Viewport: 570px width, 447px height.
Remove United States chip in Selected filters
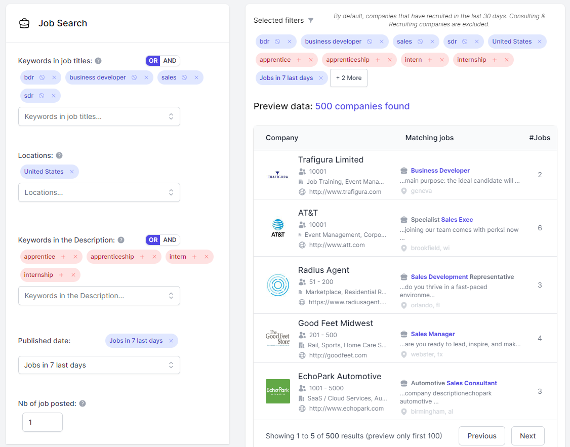pyautogui.click(x=540, y=42)
